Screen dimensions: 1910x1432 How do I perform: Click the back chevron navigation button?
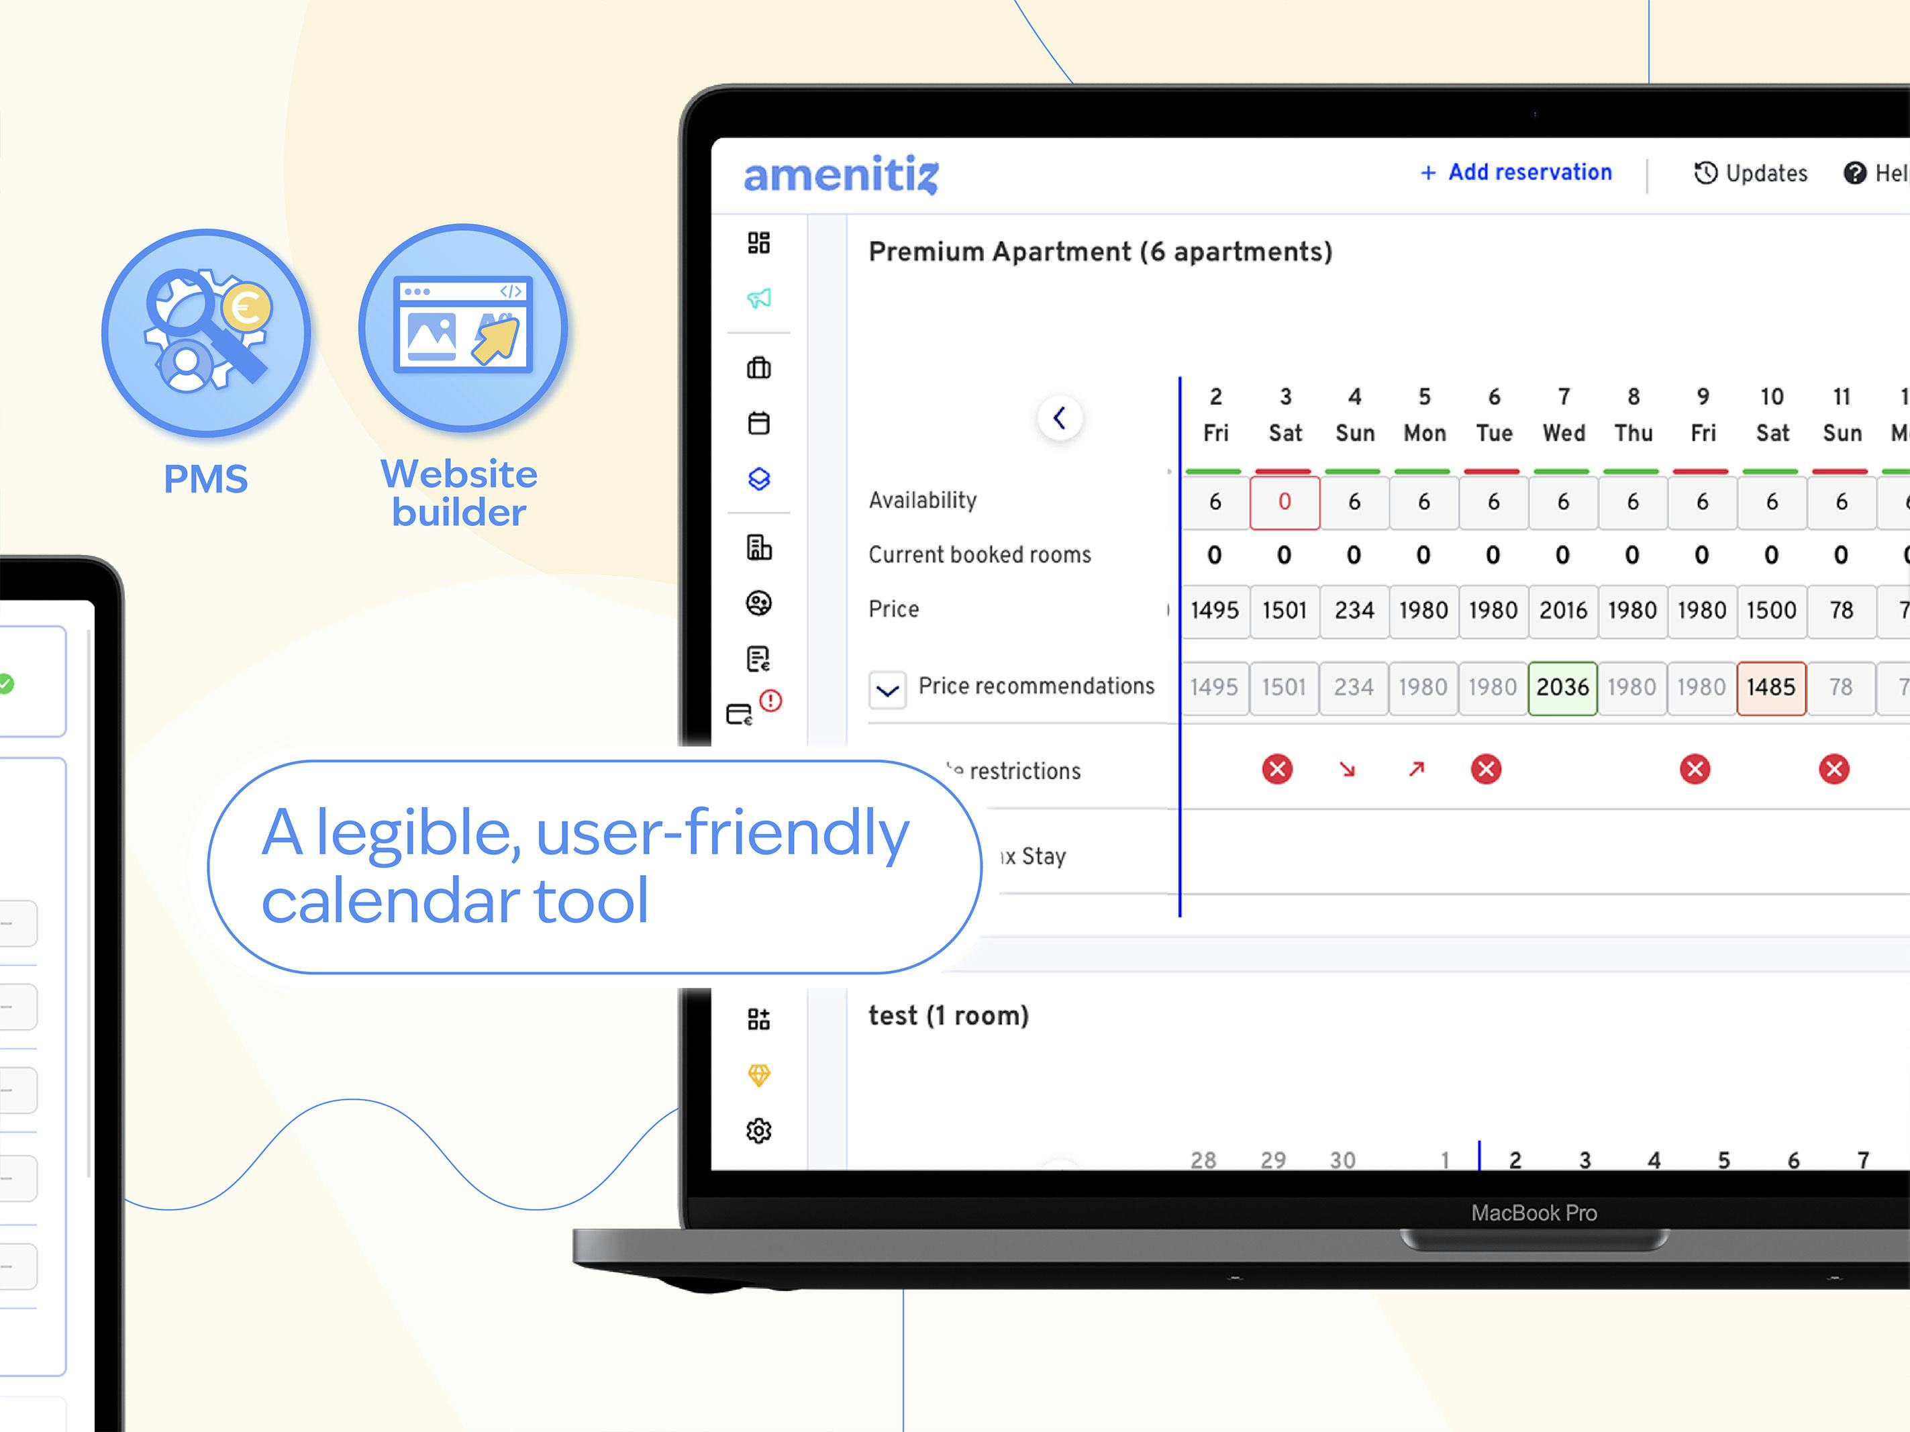(x=1060, y=418)
